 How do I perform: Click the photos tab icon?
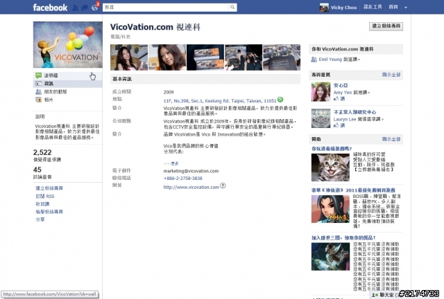click(39, 100)
